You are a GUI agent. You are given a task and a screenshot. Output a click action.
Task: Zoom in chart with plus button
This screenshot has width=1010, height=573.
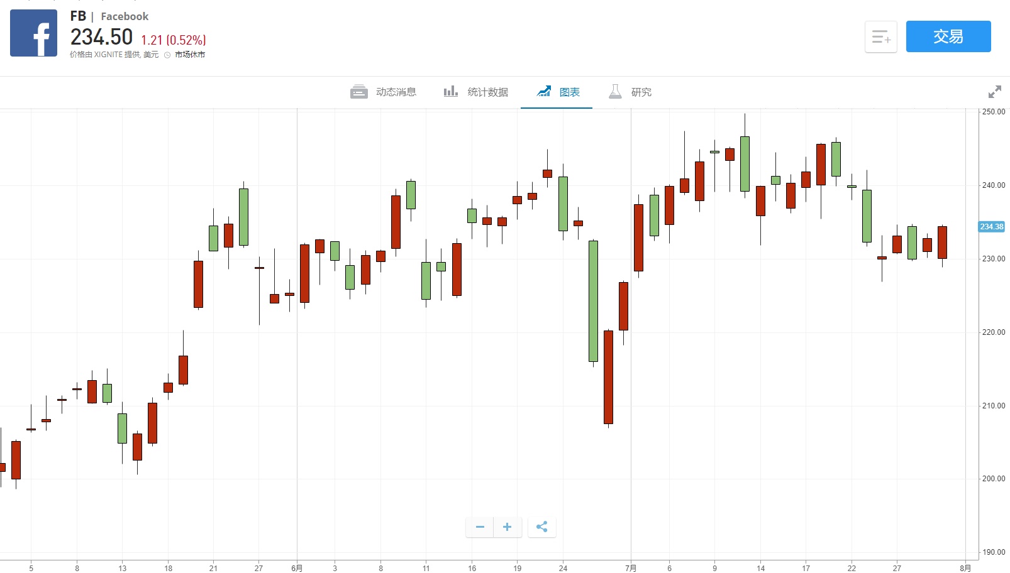pyautogui.click(x=507, y=527)
